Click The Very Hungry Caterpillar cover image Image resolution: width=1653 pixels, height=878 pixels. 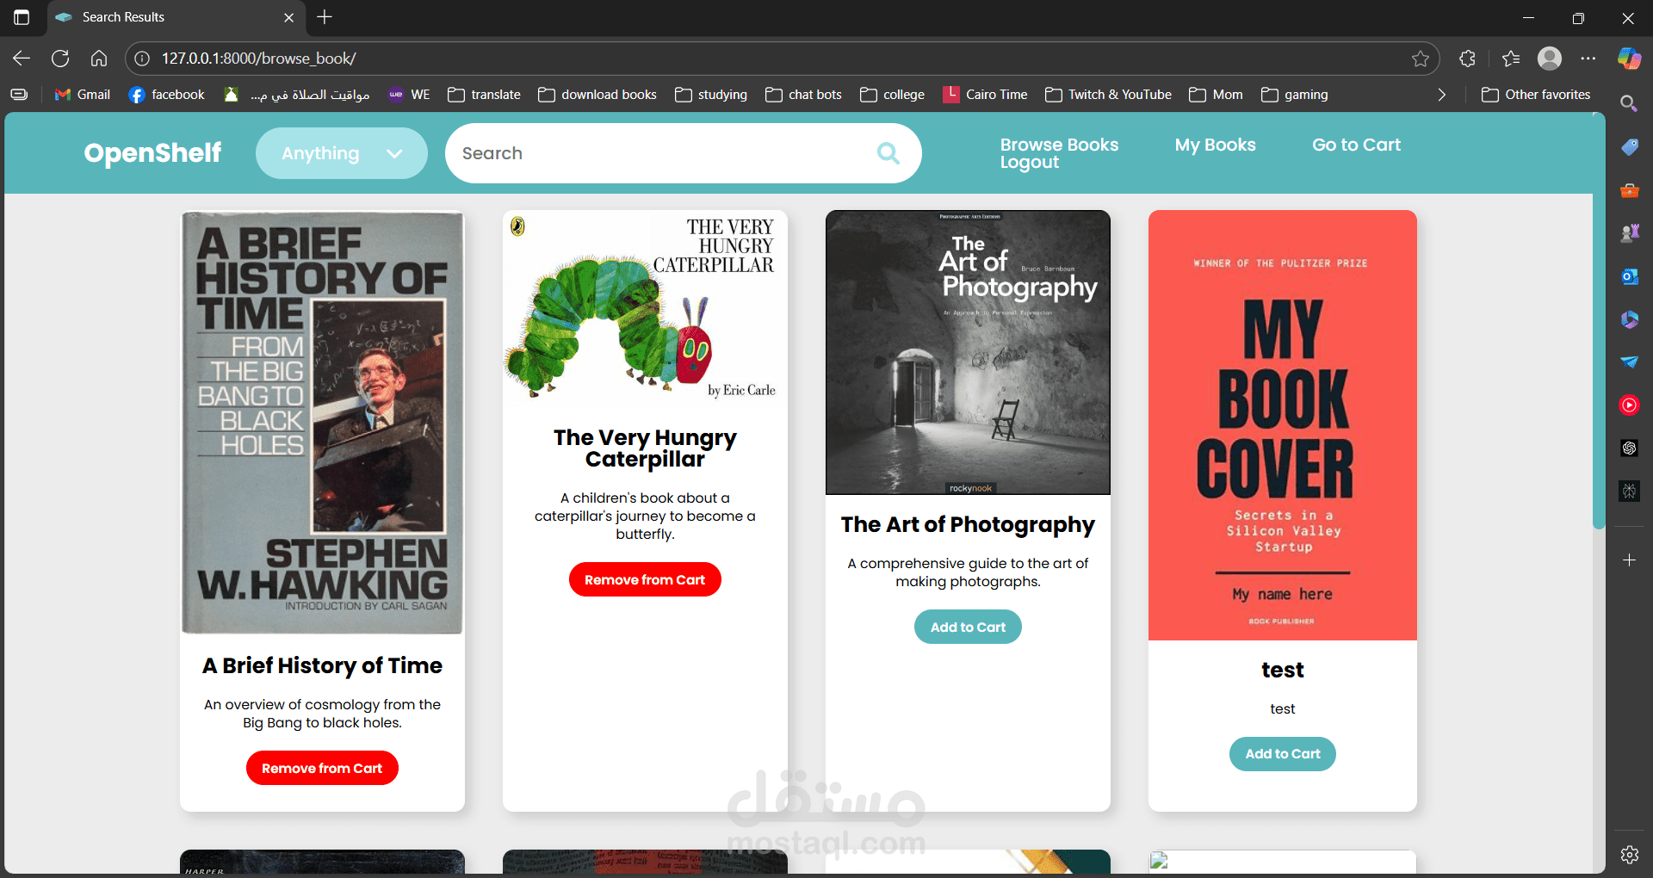pyautogui.click(x=645, y=309)
